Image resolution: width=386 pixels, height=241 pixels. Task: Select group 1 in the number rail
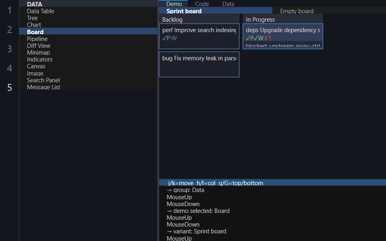9,10
